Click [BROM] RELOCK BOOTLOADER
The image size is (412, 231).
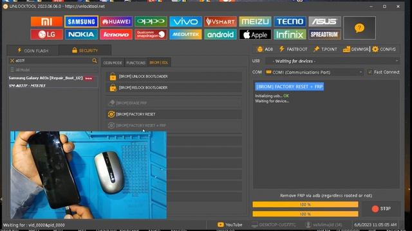174,88
